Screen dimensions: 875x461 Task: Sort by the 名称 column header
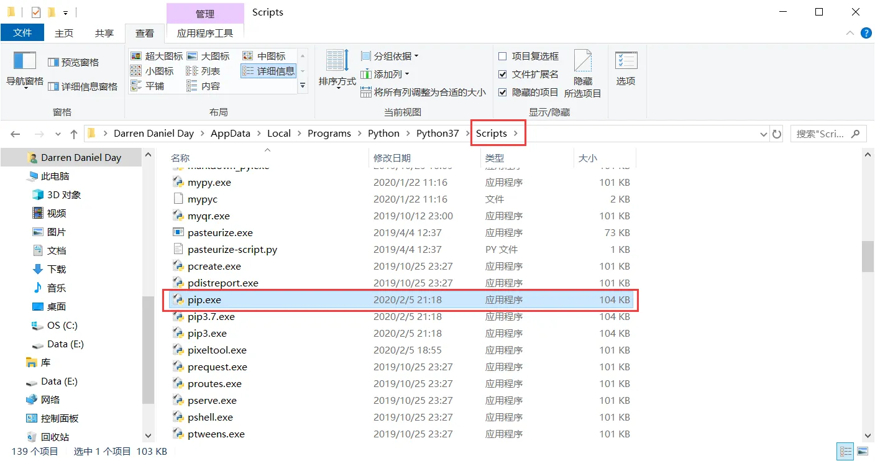point(180,158)
